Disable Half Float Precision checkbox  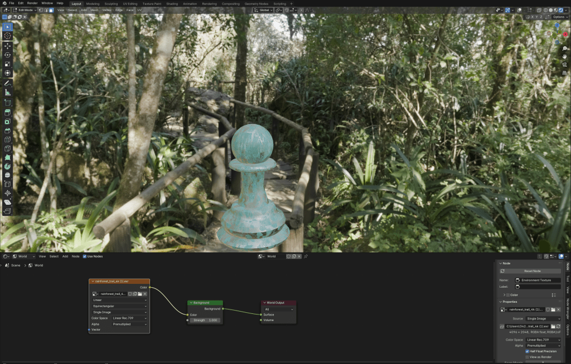click(528, 351)
